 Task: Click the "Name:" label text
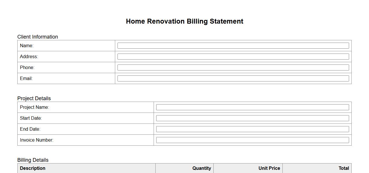tap(27, 45)
